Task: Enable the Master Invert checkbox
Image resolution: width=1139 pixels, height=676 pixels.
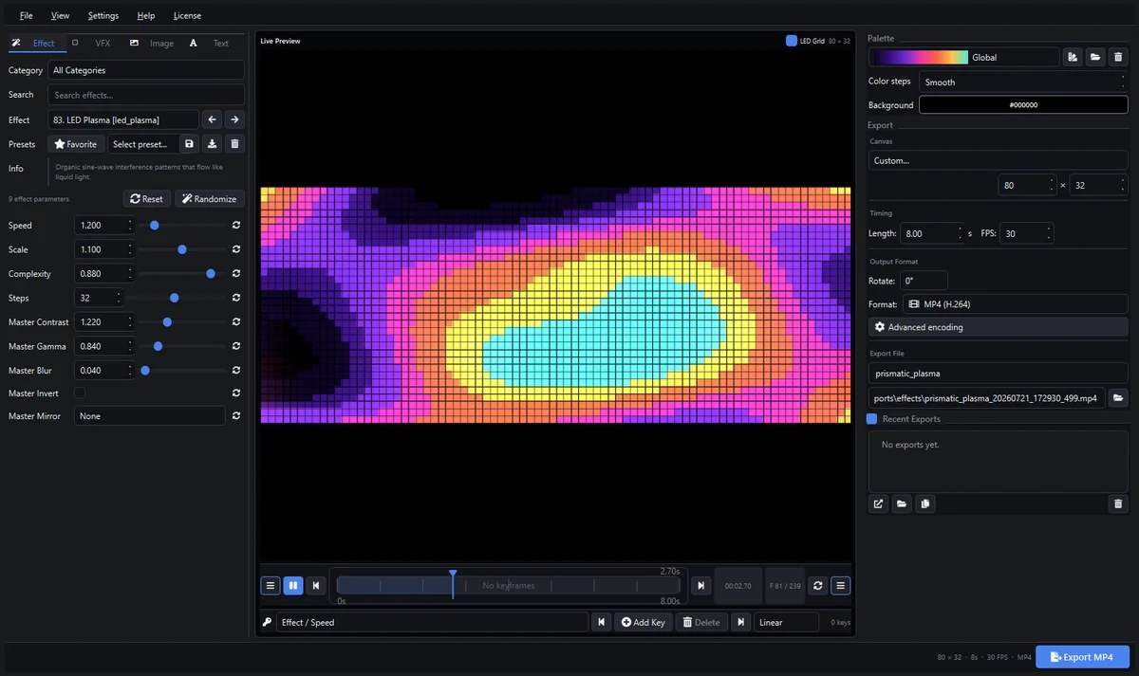Action: [x=80, y=393]
